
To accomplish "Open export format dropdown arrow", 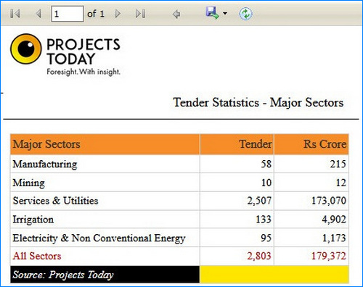I will click(225, 13).
